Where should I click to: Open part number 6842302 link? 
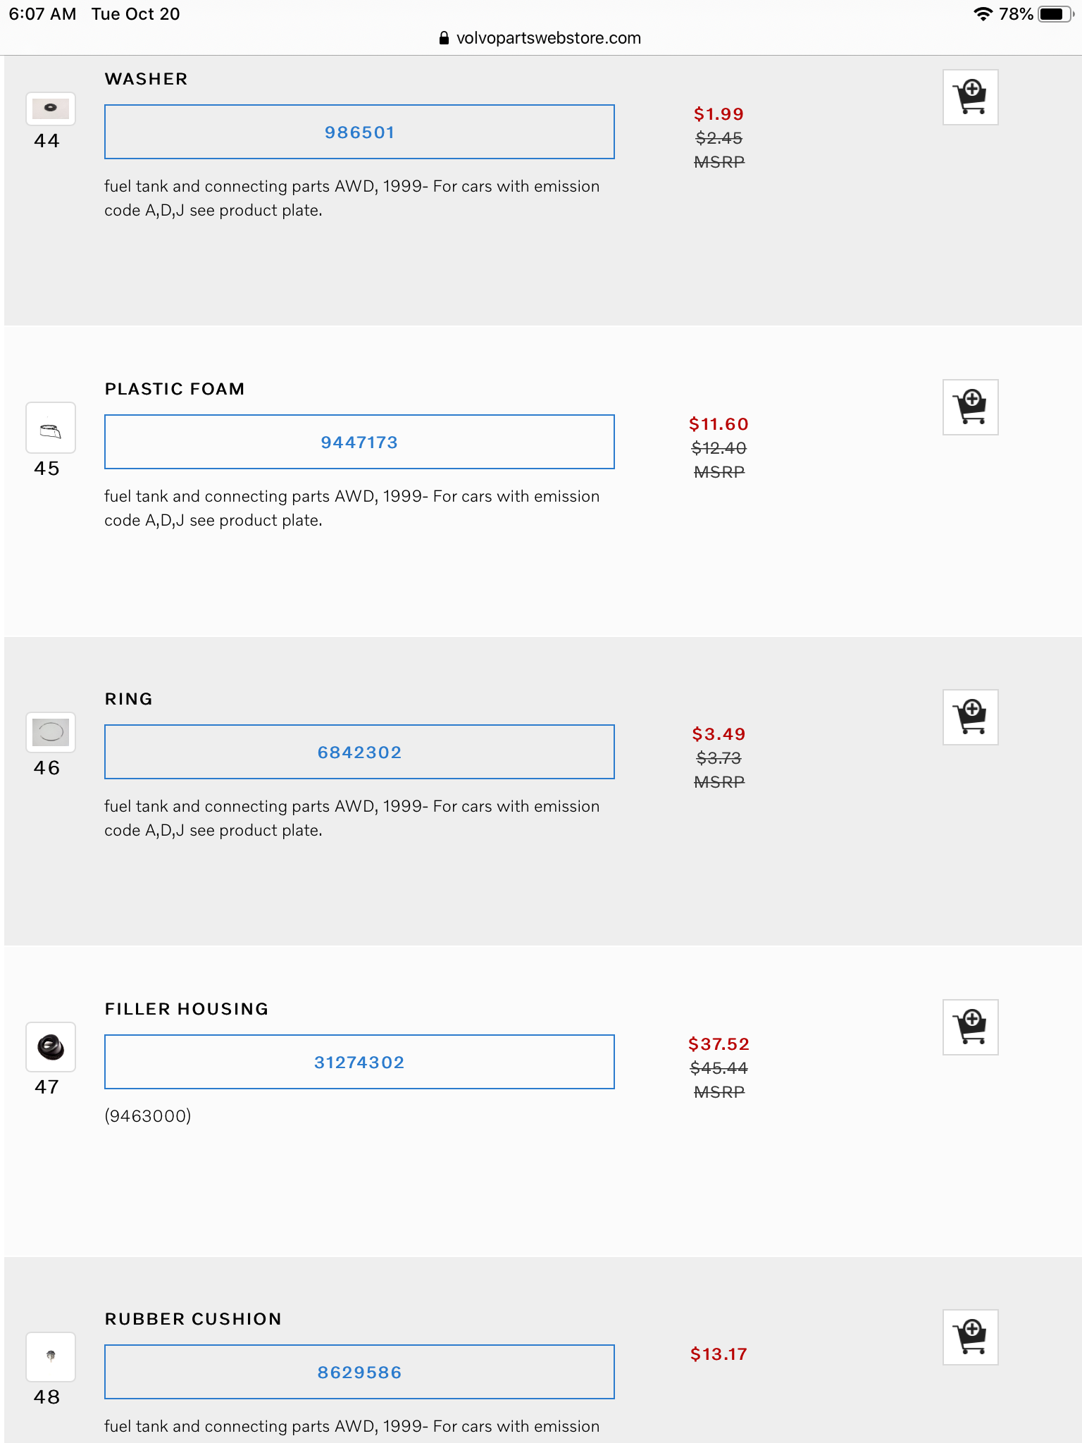pos(359,753)
